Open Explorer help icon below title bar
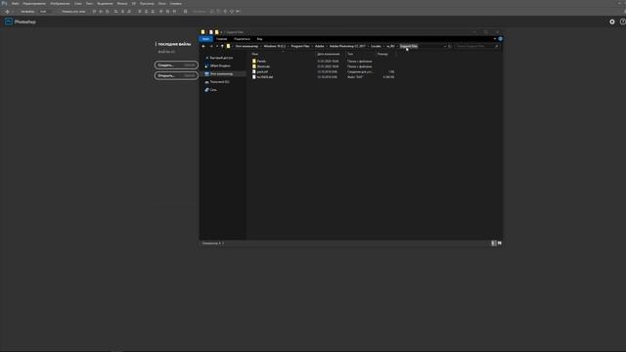This screenshot has height=352, width=626. pos(500,39)
